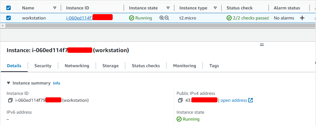Open the Status checks tab
This screenshot has width=316, height=125.
(x=146, y=66)
